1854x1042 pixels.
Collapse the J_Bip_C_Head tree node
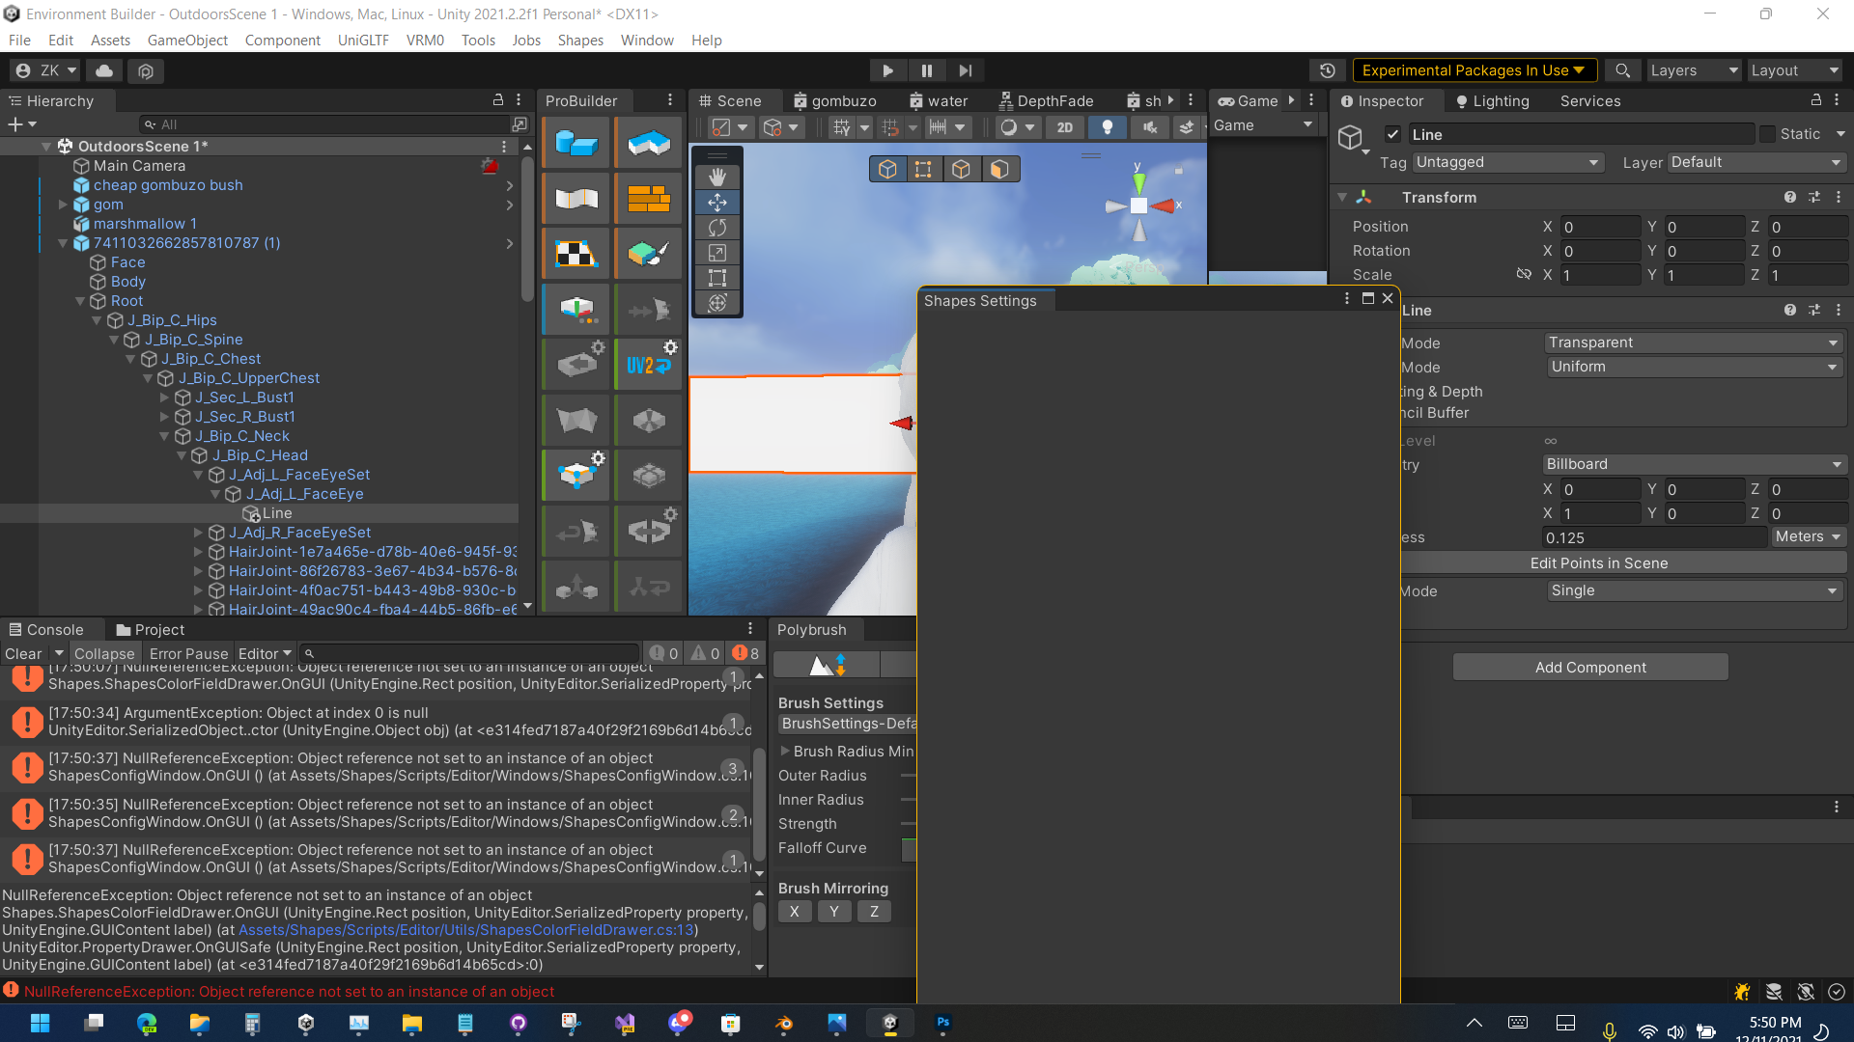[x=182, y=455]
